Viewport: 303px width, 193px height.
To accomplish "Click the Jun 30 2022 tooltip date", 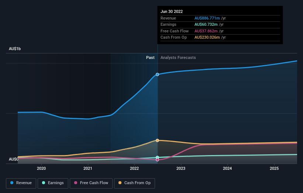I will click(x=172, y=11).
